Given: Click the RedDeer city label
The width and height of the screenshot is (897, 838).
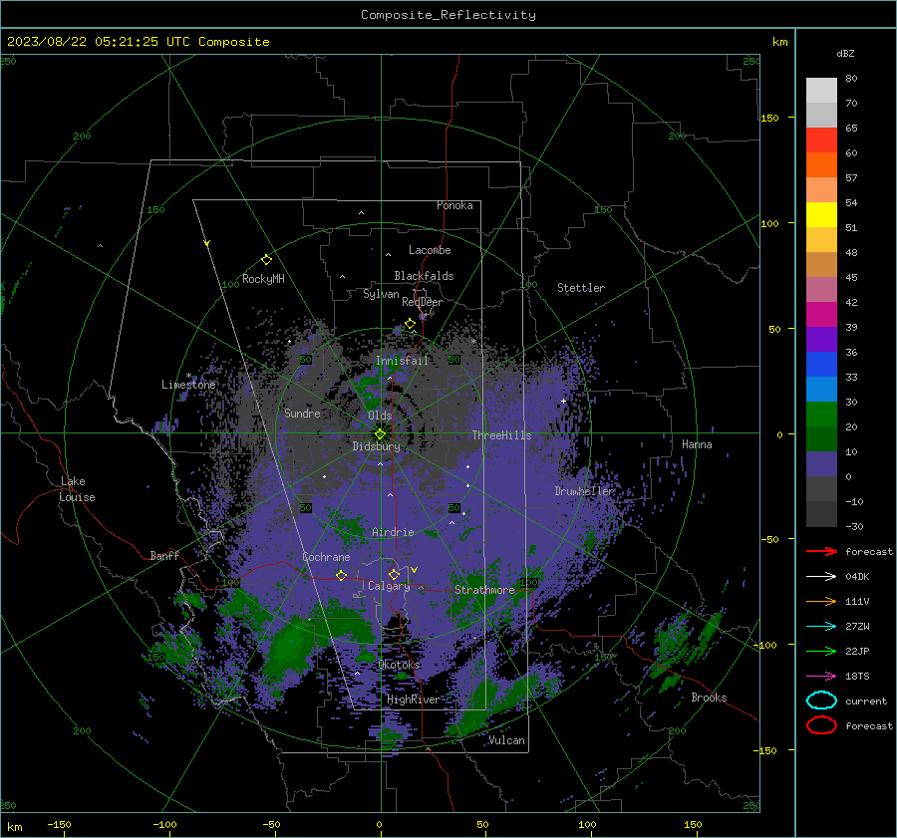Looking at the screenshot, I should pos(423,302).
